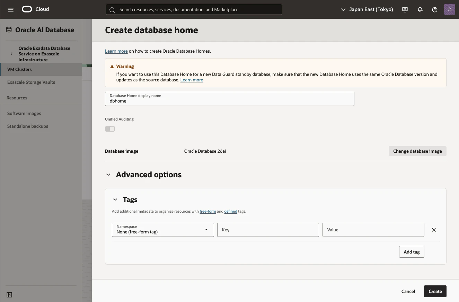The height and width of the screenshot is (302, 459).
Task: Open Learn more link about Database Homes
Action: coord(116,51)
